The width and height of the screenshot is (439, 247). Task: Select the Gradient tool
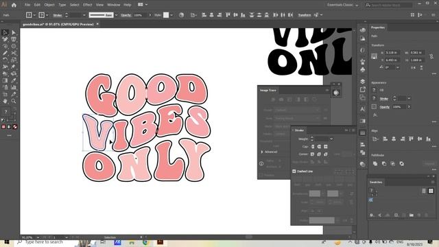click(5, 80)
